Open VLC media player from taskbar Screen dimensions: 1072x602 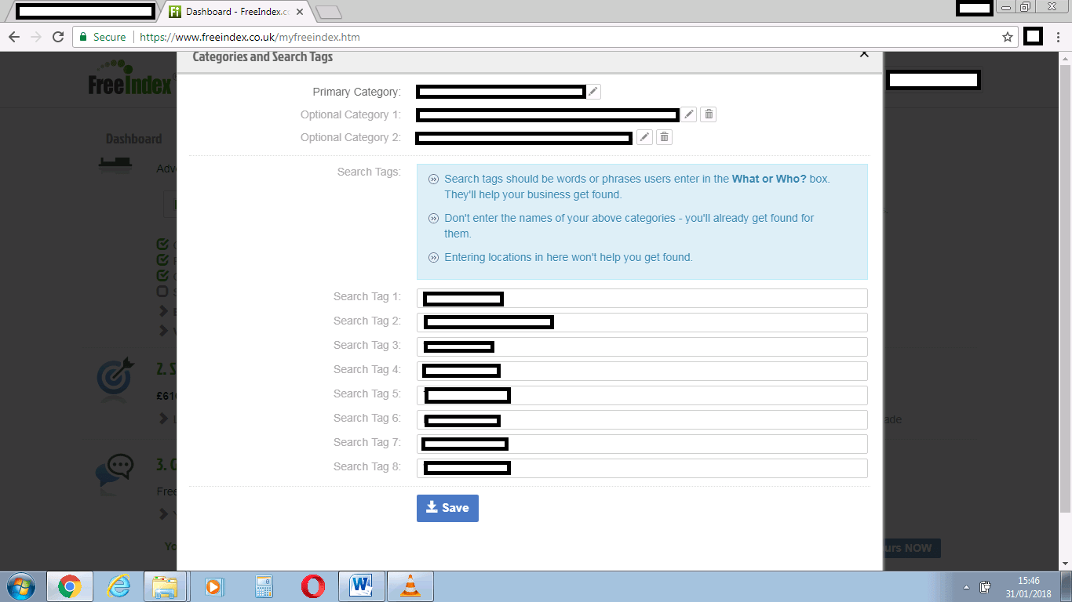click(x=410, y=586)
